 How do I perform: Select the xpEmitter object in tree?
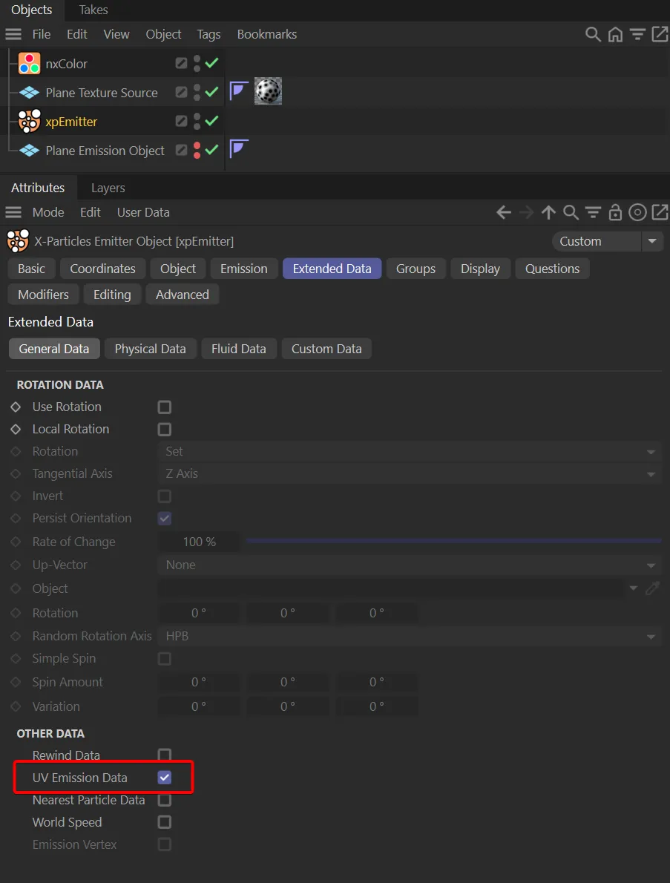pos(71,122)
